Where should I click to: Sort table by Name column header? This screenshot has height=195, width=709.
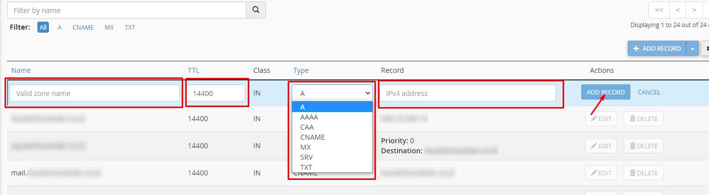[x=21, y=70]
